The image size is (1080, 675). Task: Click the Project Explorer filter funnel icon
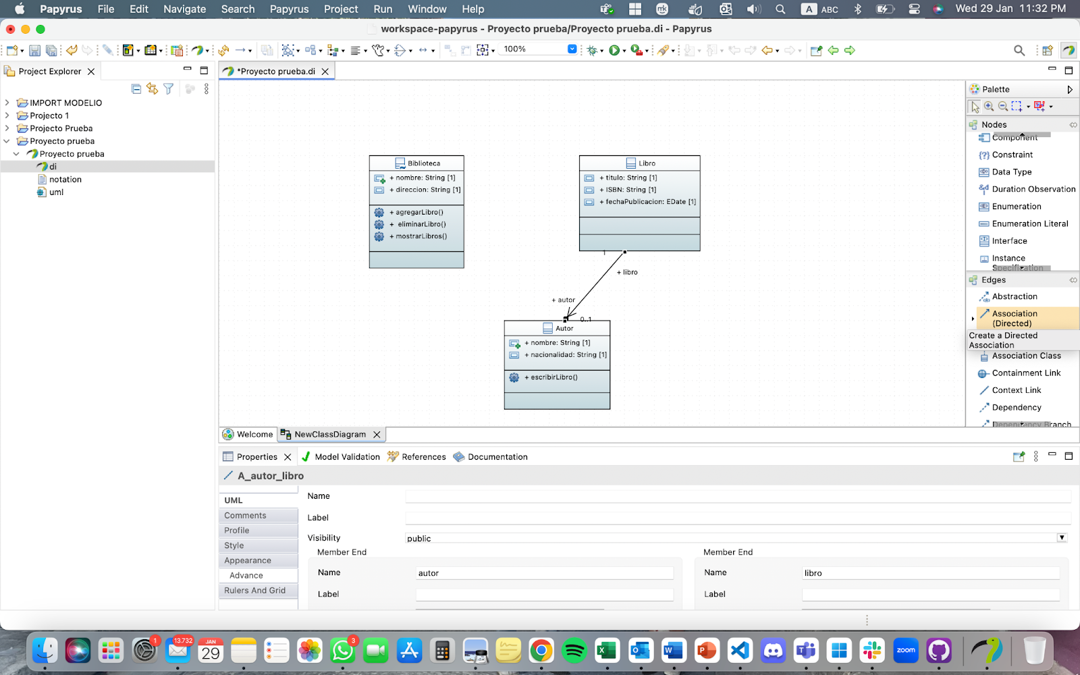[169, 89]
